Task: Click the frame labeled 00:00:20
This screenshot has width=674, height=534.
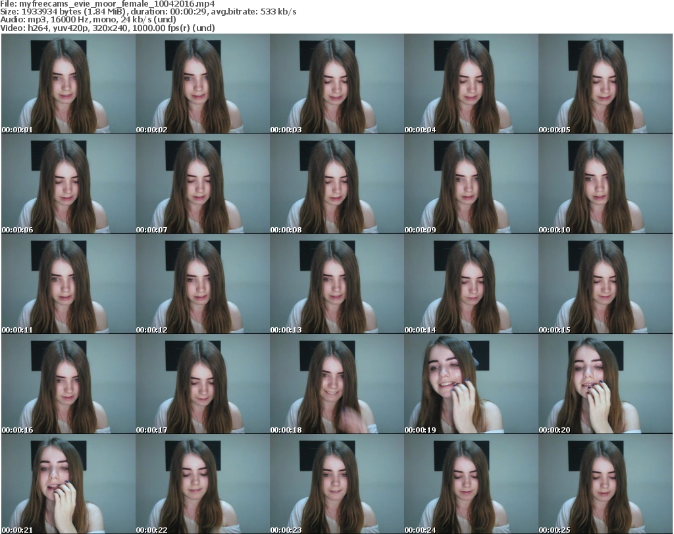Action: tap(606, 384)
